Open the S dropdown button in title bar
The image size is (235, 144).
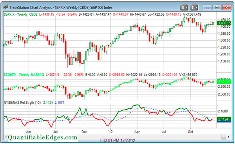pos(184,7)
